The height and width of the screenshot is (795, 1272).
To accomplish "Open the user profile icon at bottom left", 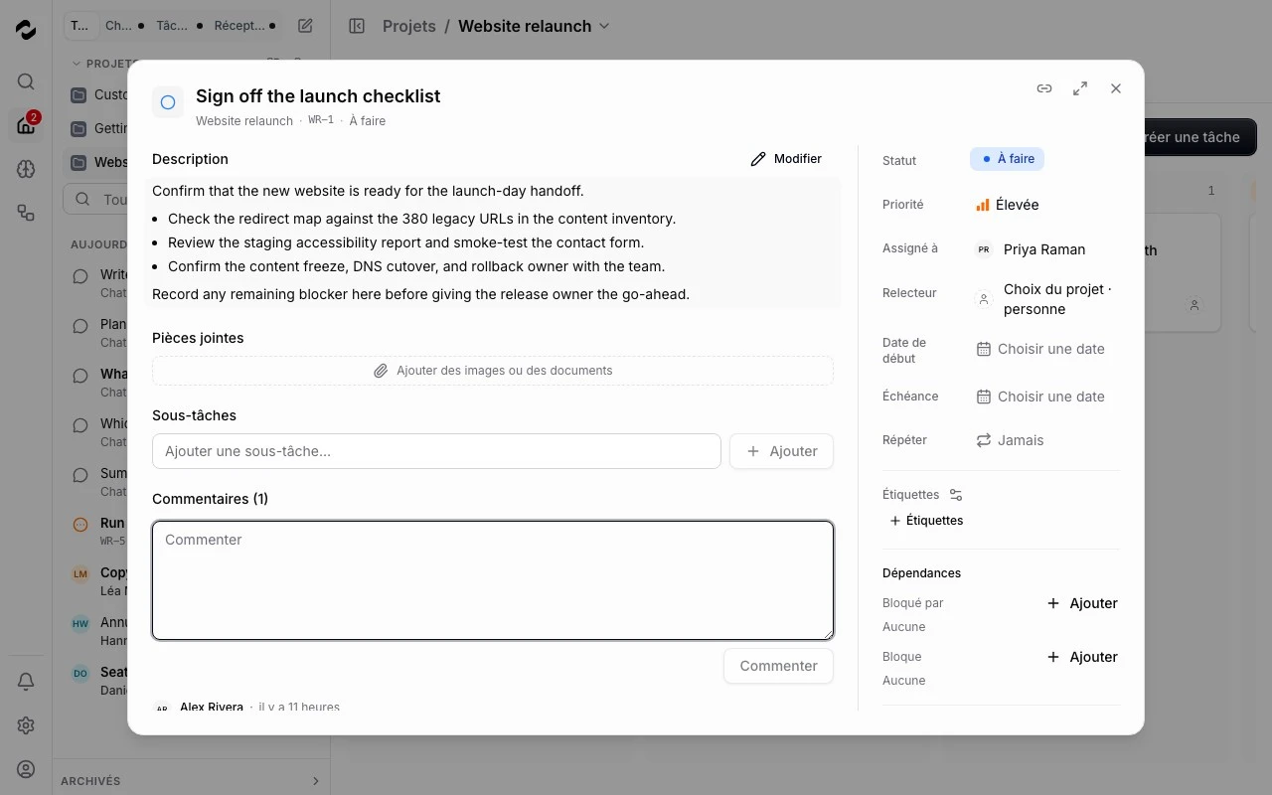I will (26, 769).
